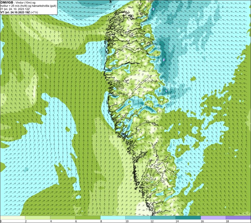Image resolution: width=251 pixels, height=223 pixels.
Task: Choose the 6–8 m/s olive green legend swatch
Action: click(x=88, y=217)
